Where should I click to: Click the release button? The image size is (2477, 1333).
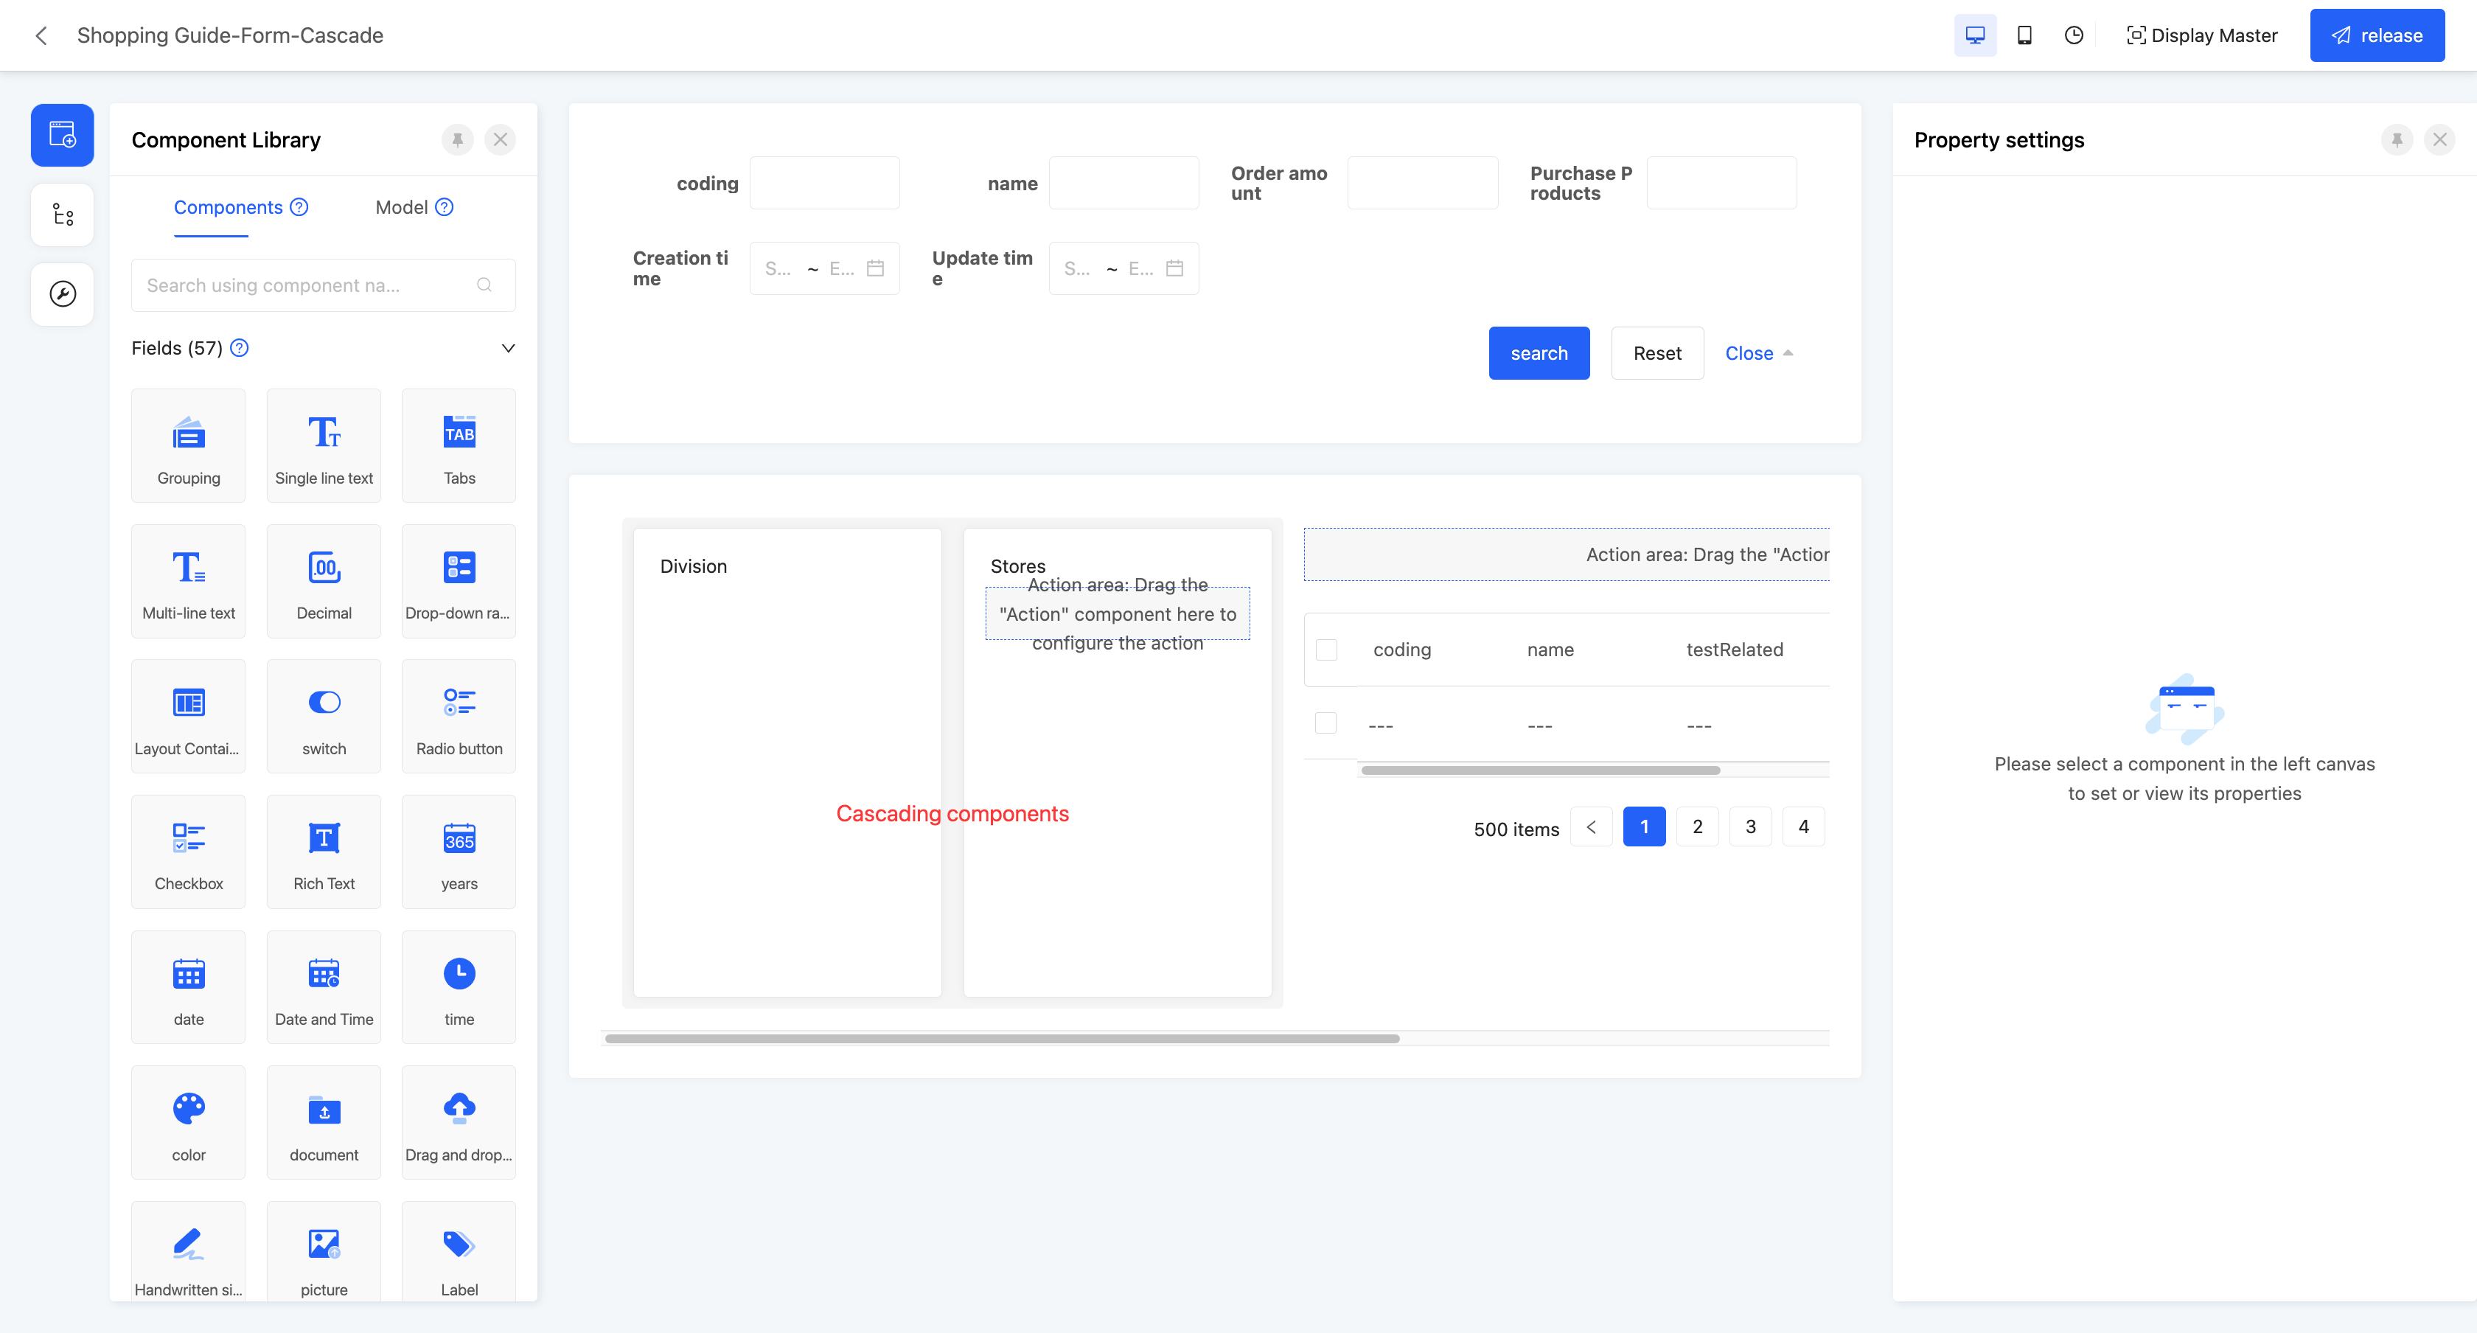click(2377, 35)
